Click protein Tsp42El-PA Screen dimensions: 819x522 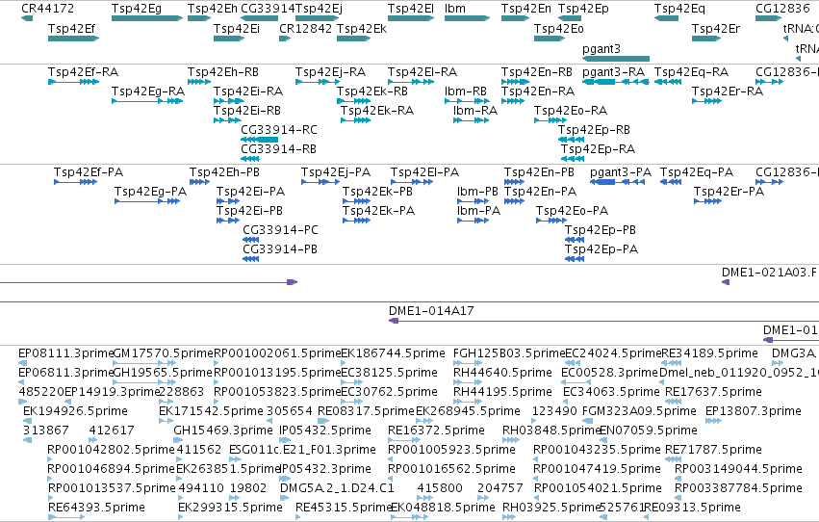click(412, 182)
